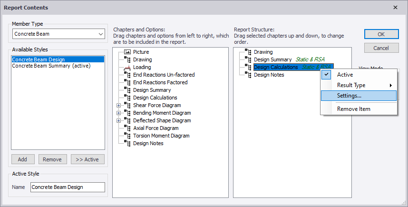Viewport: 408px width, 207px height.
Task: Click the End Reactions Factored icon
Action: (x=127, y=82)
